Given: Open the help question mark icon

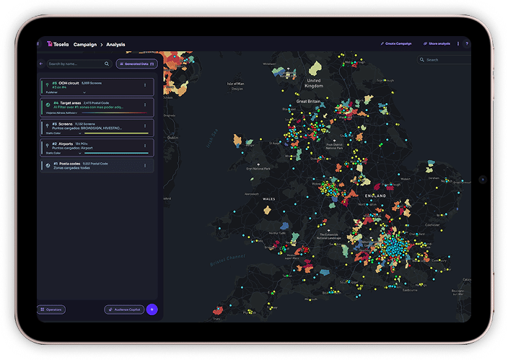Looking at the screenshot, I should point(466,44).
